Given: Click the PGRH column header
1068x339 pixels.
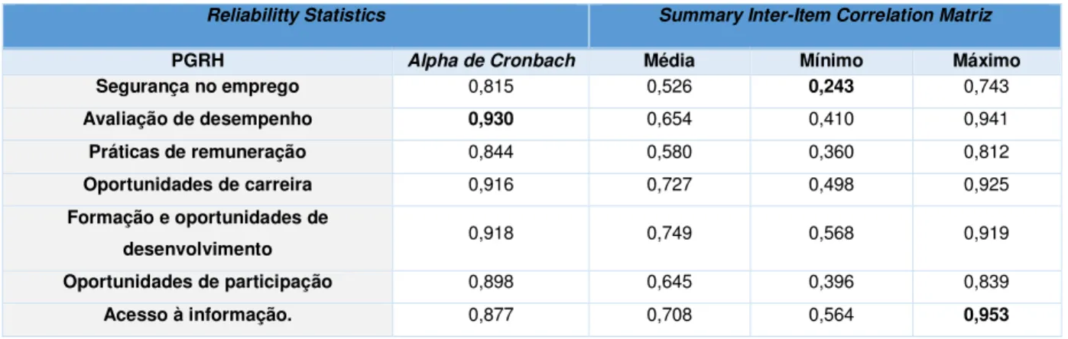Looking at the screenshot, I should click(x=199, y=60).
